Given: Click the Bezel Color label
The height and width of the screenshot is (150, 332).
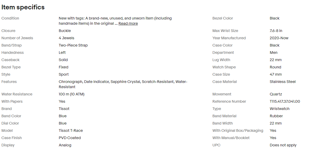Looking at the screenshot, I should pos(223,18).
